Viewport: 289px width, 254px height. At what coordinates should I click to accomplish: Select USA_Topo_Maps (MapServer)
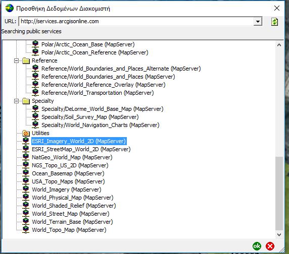(68, 181)
